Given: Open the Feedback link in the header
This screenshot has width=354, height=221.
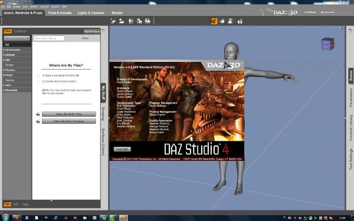Looking at the screenshot, I should pos(310,12).
